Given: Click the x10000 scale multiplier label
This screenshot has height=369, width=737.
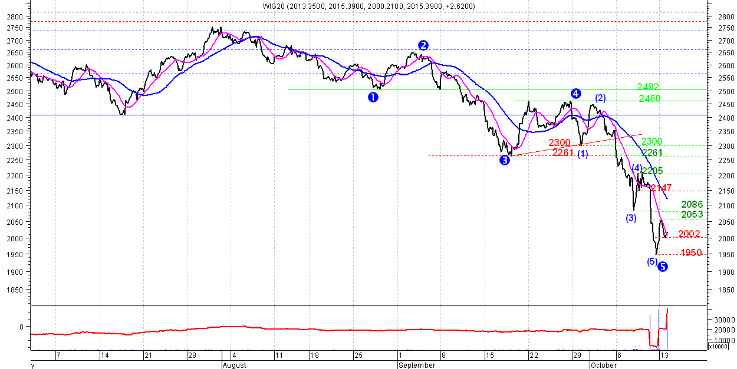Looking at the screenshot, I should (x=719, y=347).
